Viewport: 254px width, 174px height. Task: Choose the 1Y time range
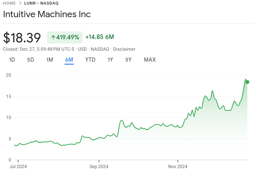coord(110,60)
